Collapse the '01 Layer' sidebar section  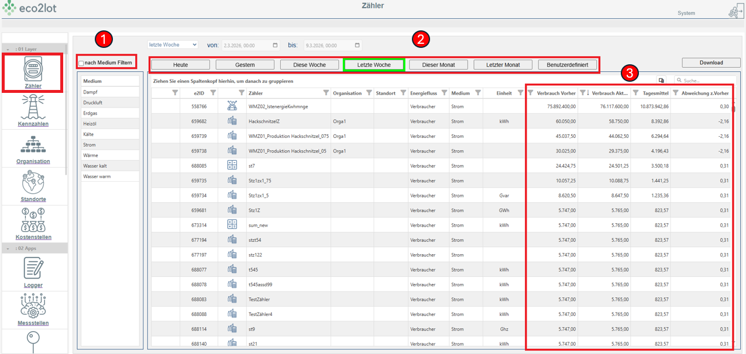(x=9, y=49)
